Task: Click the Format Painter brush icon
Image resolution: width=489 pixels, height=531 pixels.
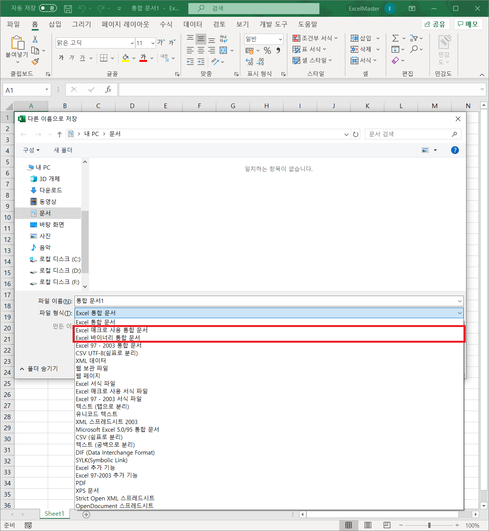Action: pos(35,61)
